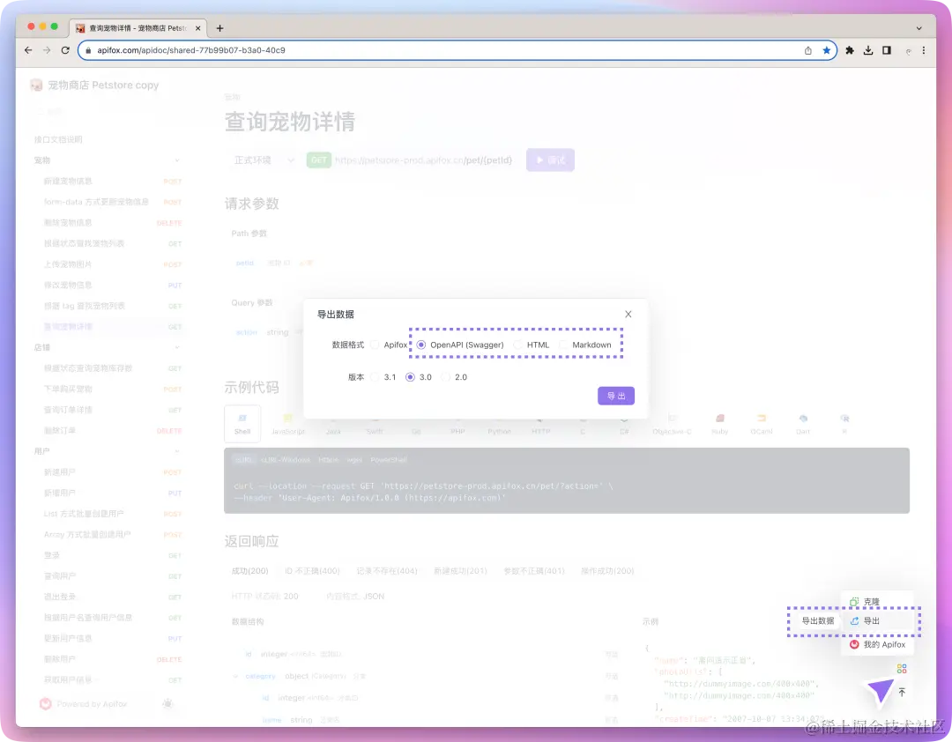This screenshot has height=742, width=952.
Task: Select the 记录不存在(404) response tab
Action: [x=387, y=571]
